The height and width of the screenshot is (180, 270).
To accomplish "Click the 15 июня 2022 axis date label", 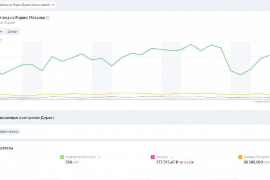I will point(262,101).
